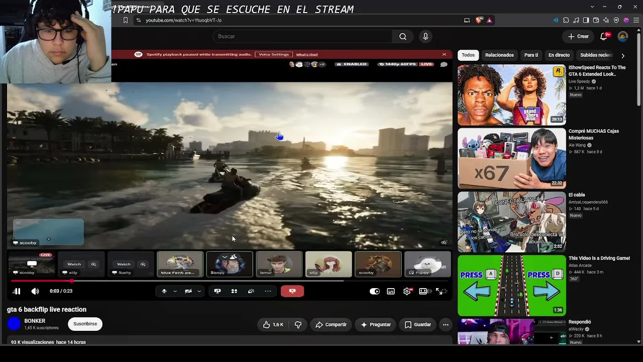Open more options dots in the call bar

click(x=268, y=291)
